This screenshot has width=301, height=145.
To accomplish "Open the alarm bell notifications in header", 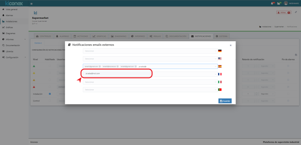I will coord(272,3).
